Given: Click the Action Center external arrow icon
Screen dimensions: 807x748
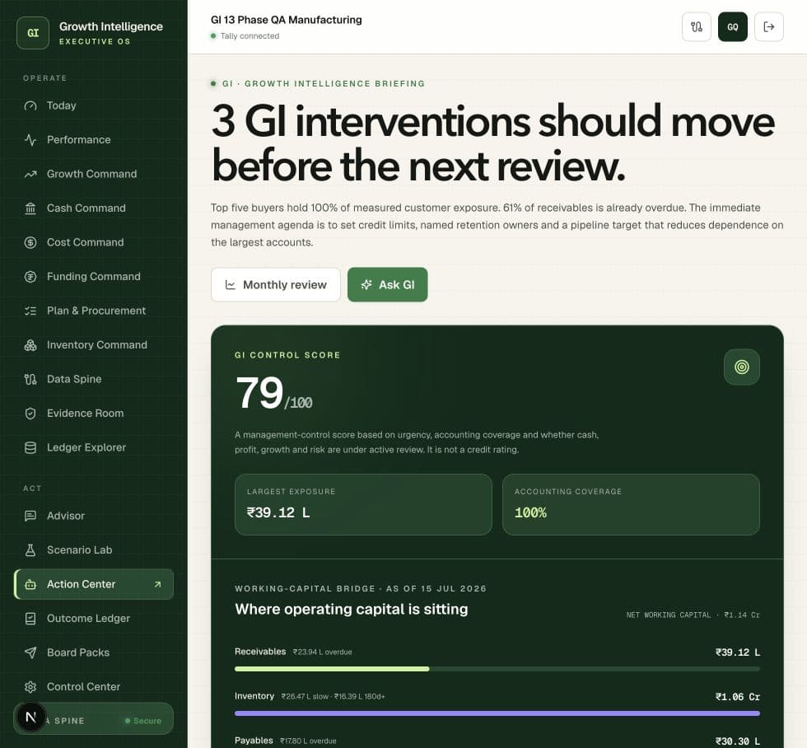Looking at the screenshot, I should [157, 584].
